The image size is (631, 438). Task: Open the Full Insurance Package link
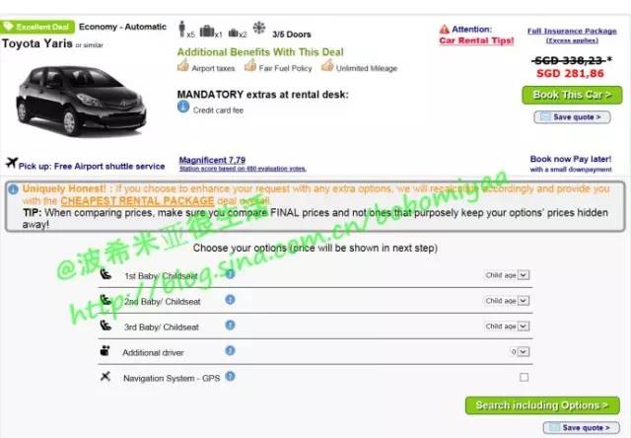tap(572, 31)
